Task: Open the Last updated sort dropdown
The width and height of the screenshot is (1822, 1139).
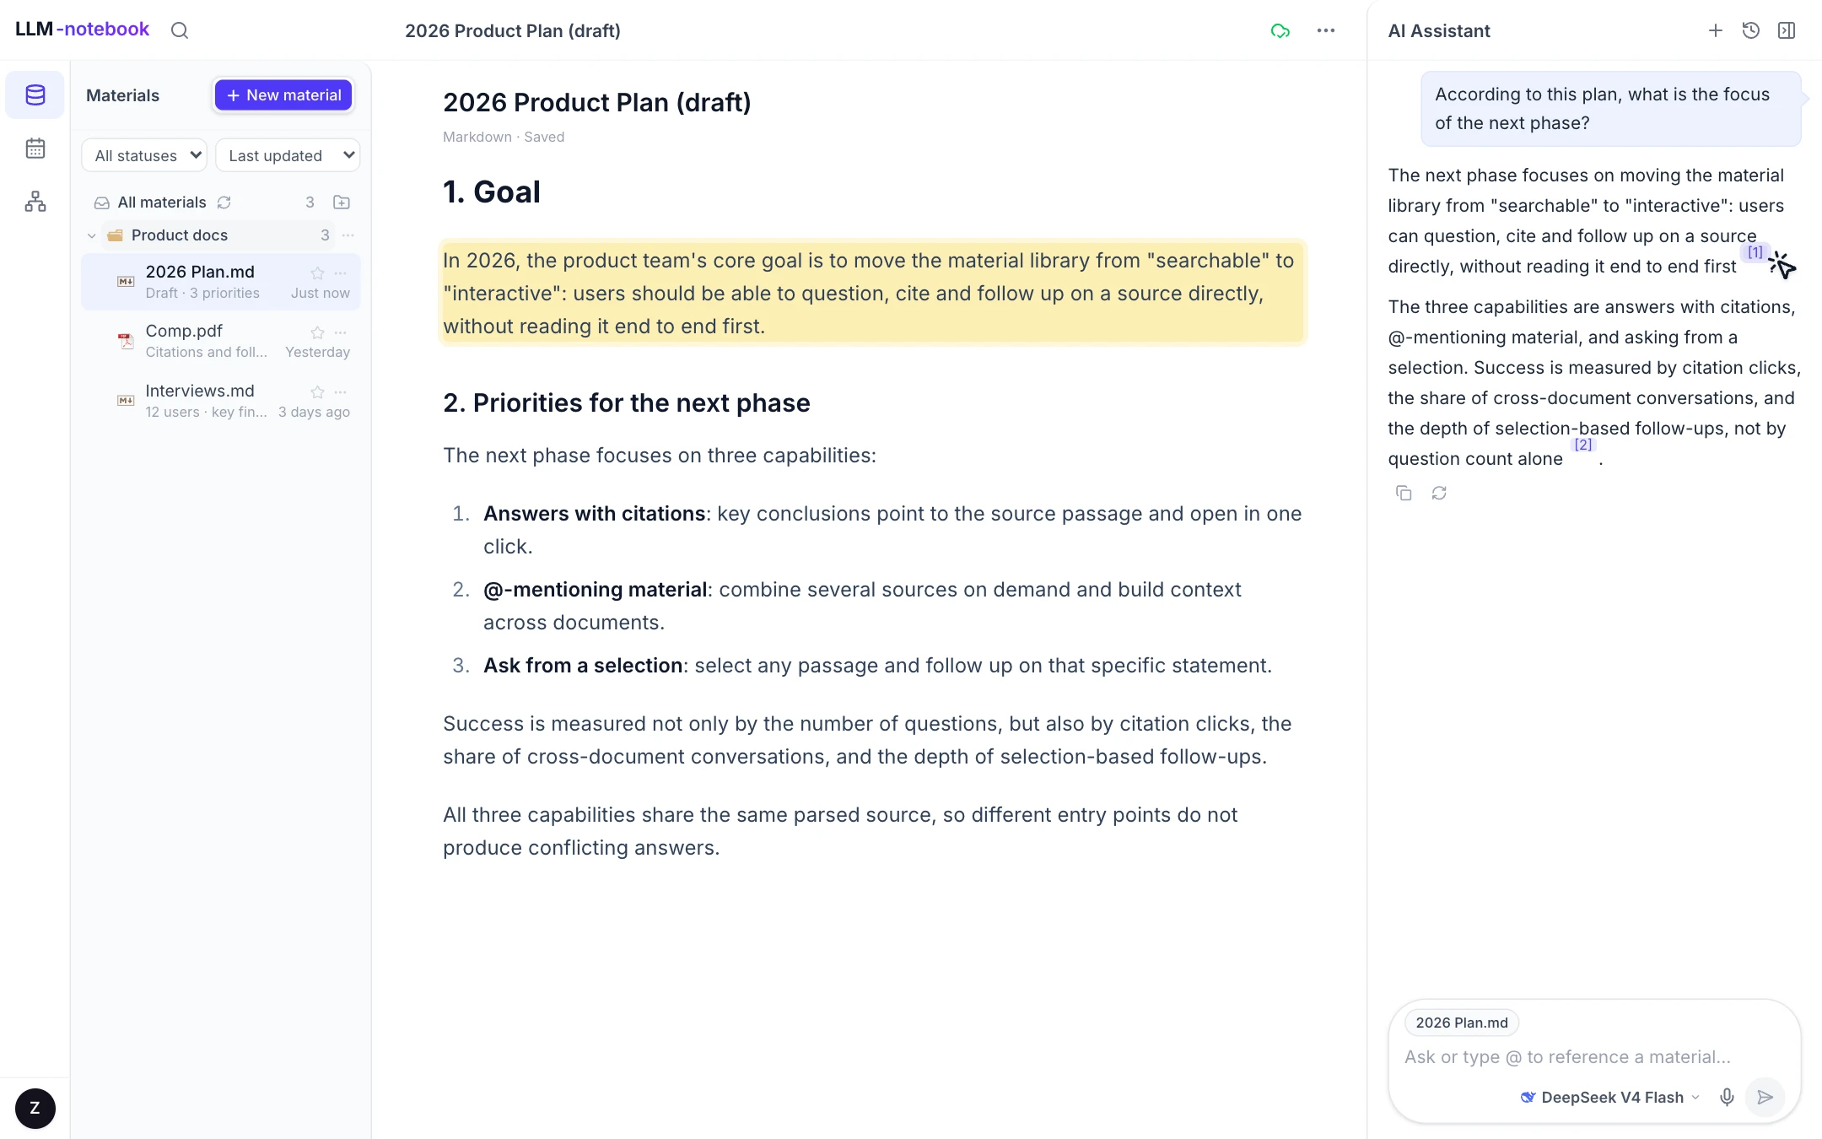Action: 288,155
